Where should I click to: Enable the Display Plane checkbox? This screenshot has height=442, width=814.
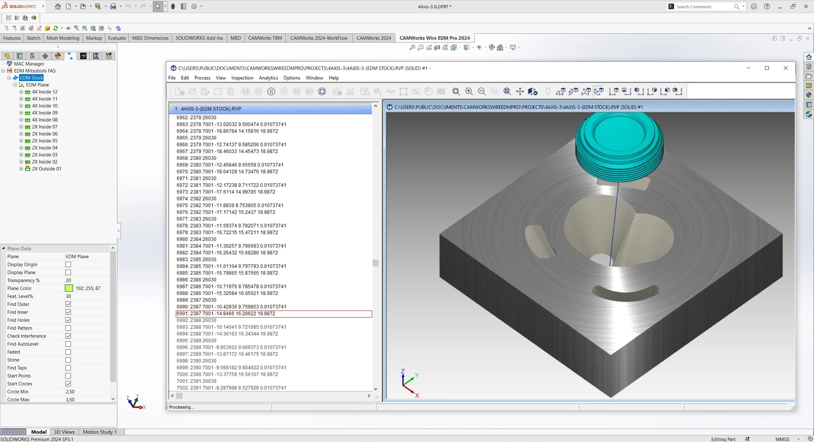(68, 273)
